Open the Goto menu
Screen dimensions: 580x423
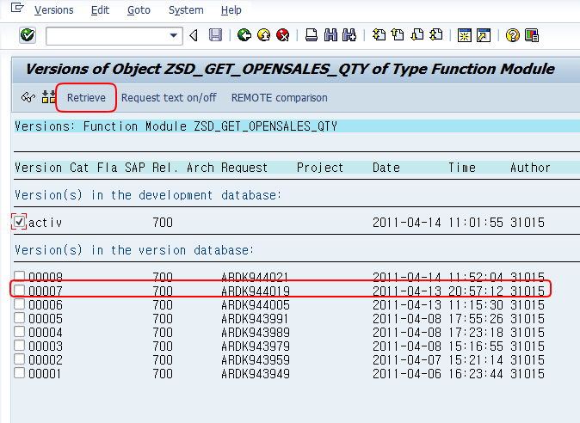click(x=139, y=10)
